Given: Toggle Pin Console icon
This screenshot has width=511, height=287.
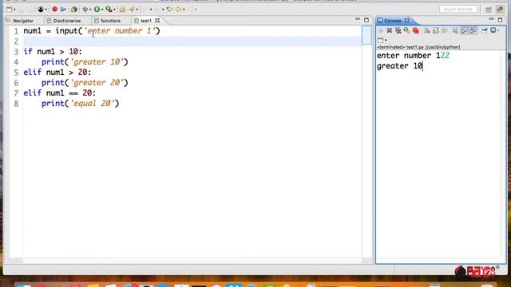Looking at the screenshot, I should pos(455,30).
